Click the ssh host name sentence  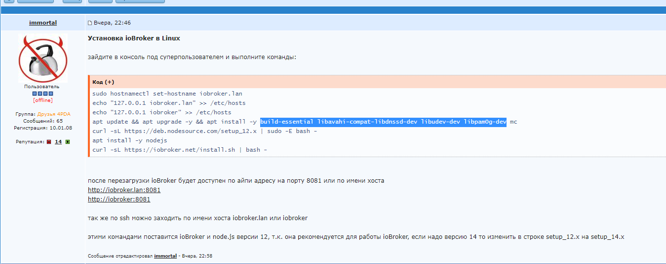click(198, 218)
